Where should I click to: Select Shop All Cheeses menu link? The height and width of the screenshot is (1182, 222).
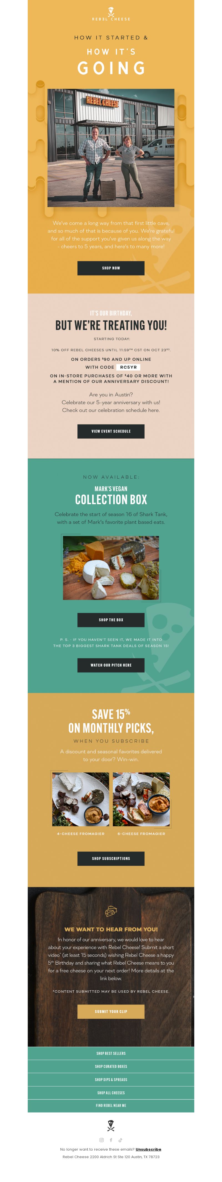[x=111, y=1093]
